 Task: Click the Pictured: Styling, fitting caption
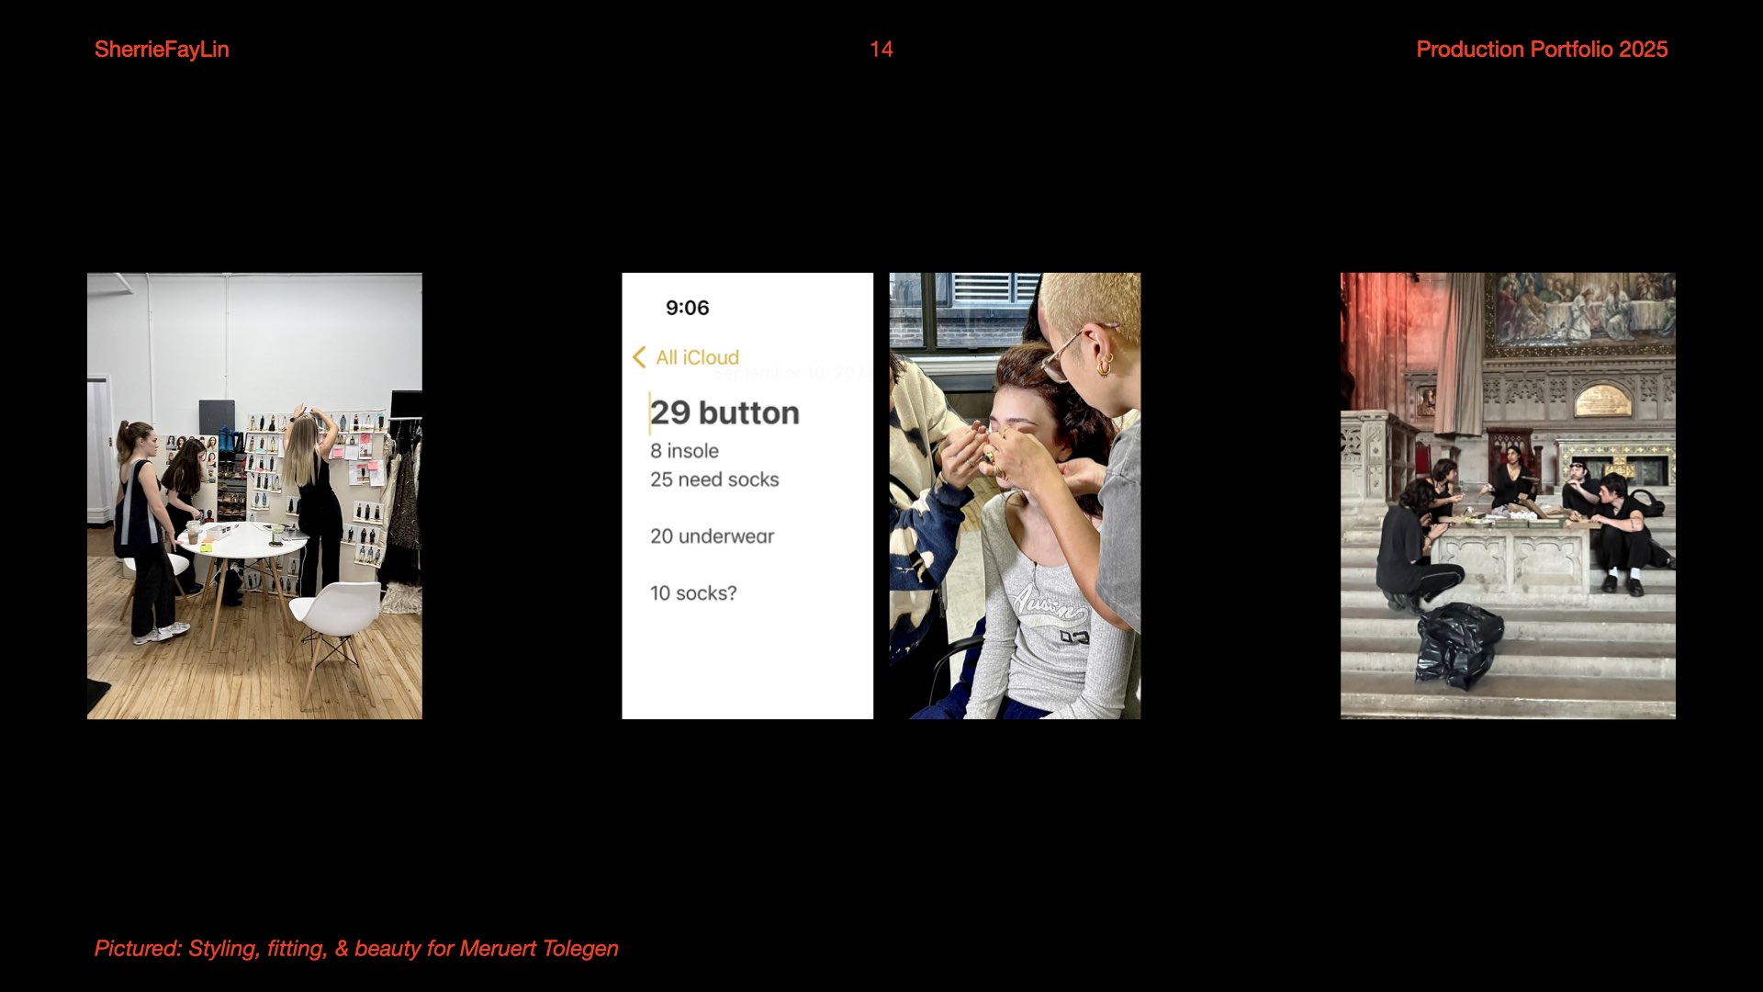tap(356, 948)
